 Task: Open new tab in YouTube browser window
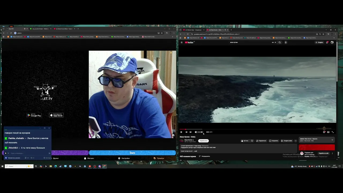pos(231,30)
